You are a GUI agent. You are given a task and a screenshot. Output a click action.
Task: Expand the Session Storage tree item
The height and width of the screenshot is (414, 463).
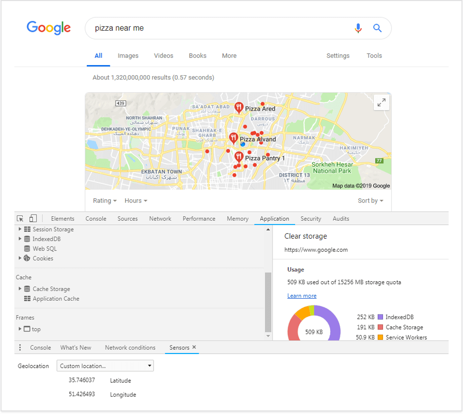(20, 229)
